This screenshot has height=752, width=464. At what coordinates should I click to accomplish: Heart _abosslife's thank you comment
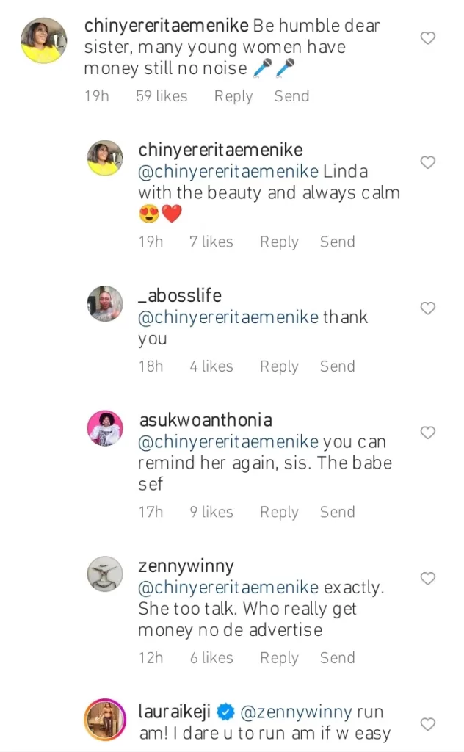click(x=427, y=308)
